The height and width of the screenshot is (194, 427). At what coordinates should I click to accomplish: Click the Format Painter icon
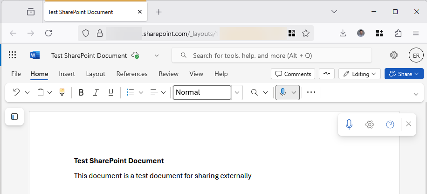(x=62, y=92)
